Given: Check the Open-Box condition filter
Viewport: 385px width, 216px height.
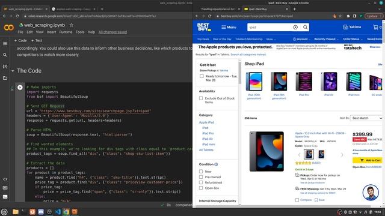Looking at the screenshot, I should coord(201,188).
